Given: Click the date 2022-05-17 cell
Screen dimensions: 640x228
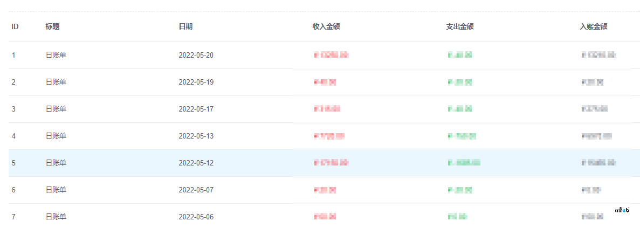Looking at the screenshot, I should 196,109.
